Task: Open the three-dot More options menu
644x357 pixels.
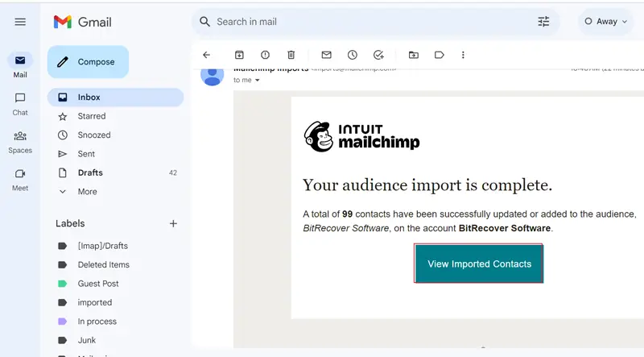Action: [x=463, y=55]
